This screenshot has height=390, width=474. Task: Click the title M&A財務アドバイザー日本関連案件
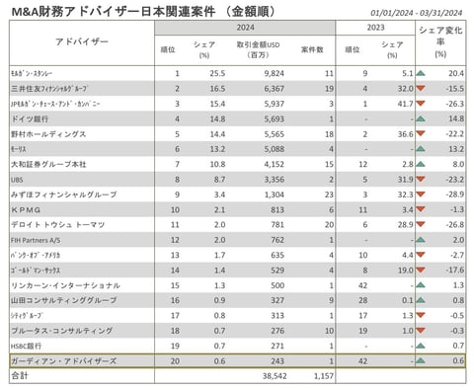point(114,12)
